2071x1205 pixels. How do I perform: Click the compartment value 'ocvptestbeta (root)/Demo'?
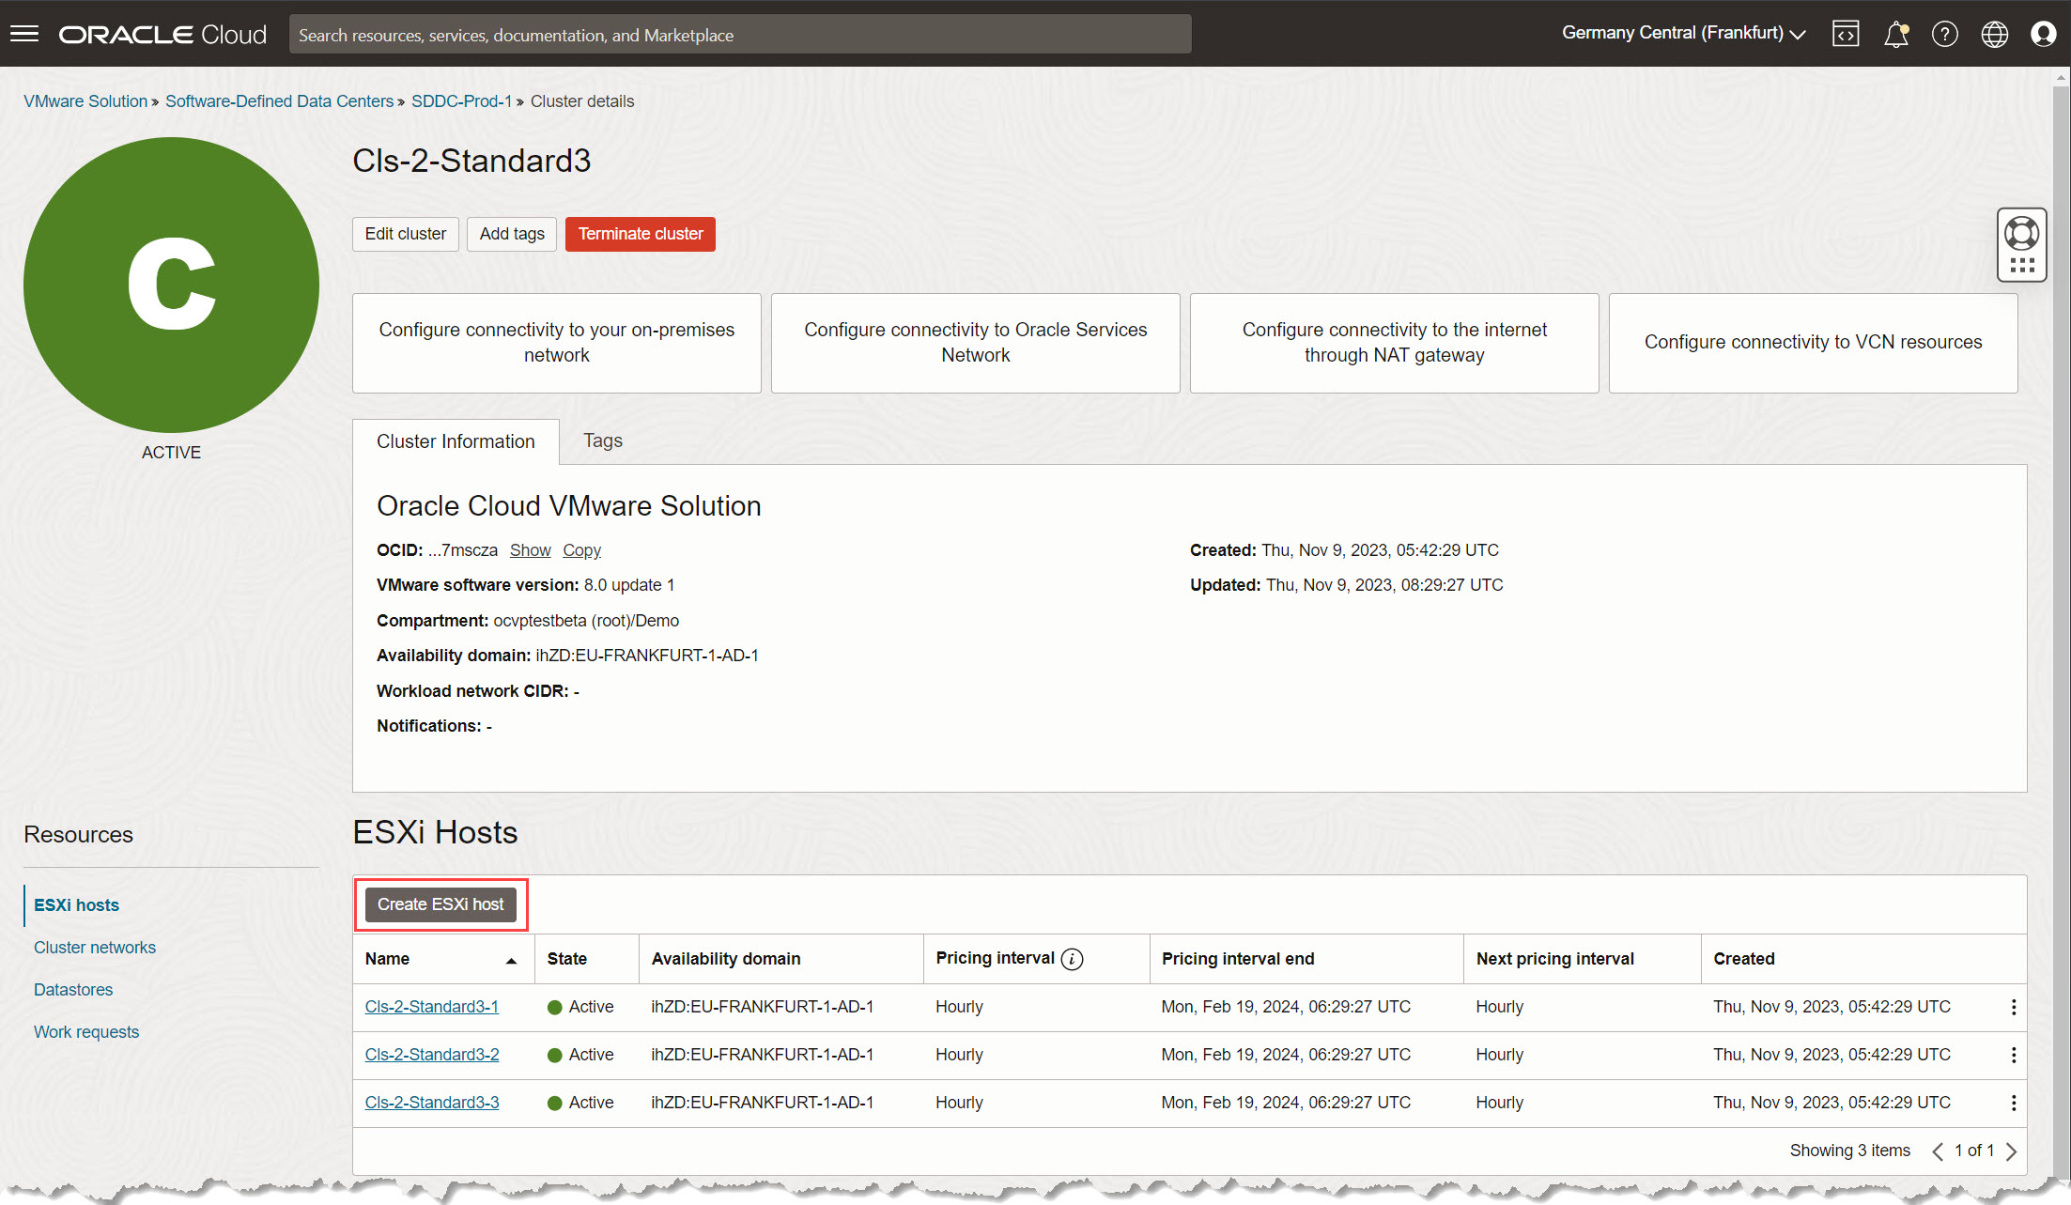coord(586,621)
